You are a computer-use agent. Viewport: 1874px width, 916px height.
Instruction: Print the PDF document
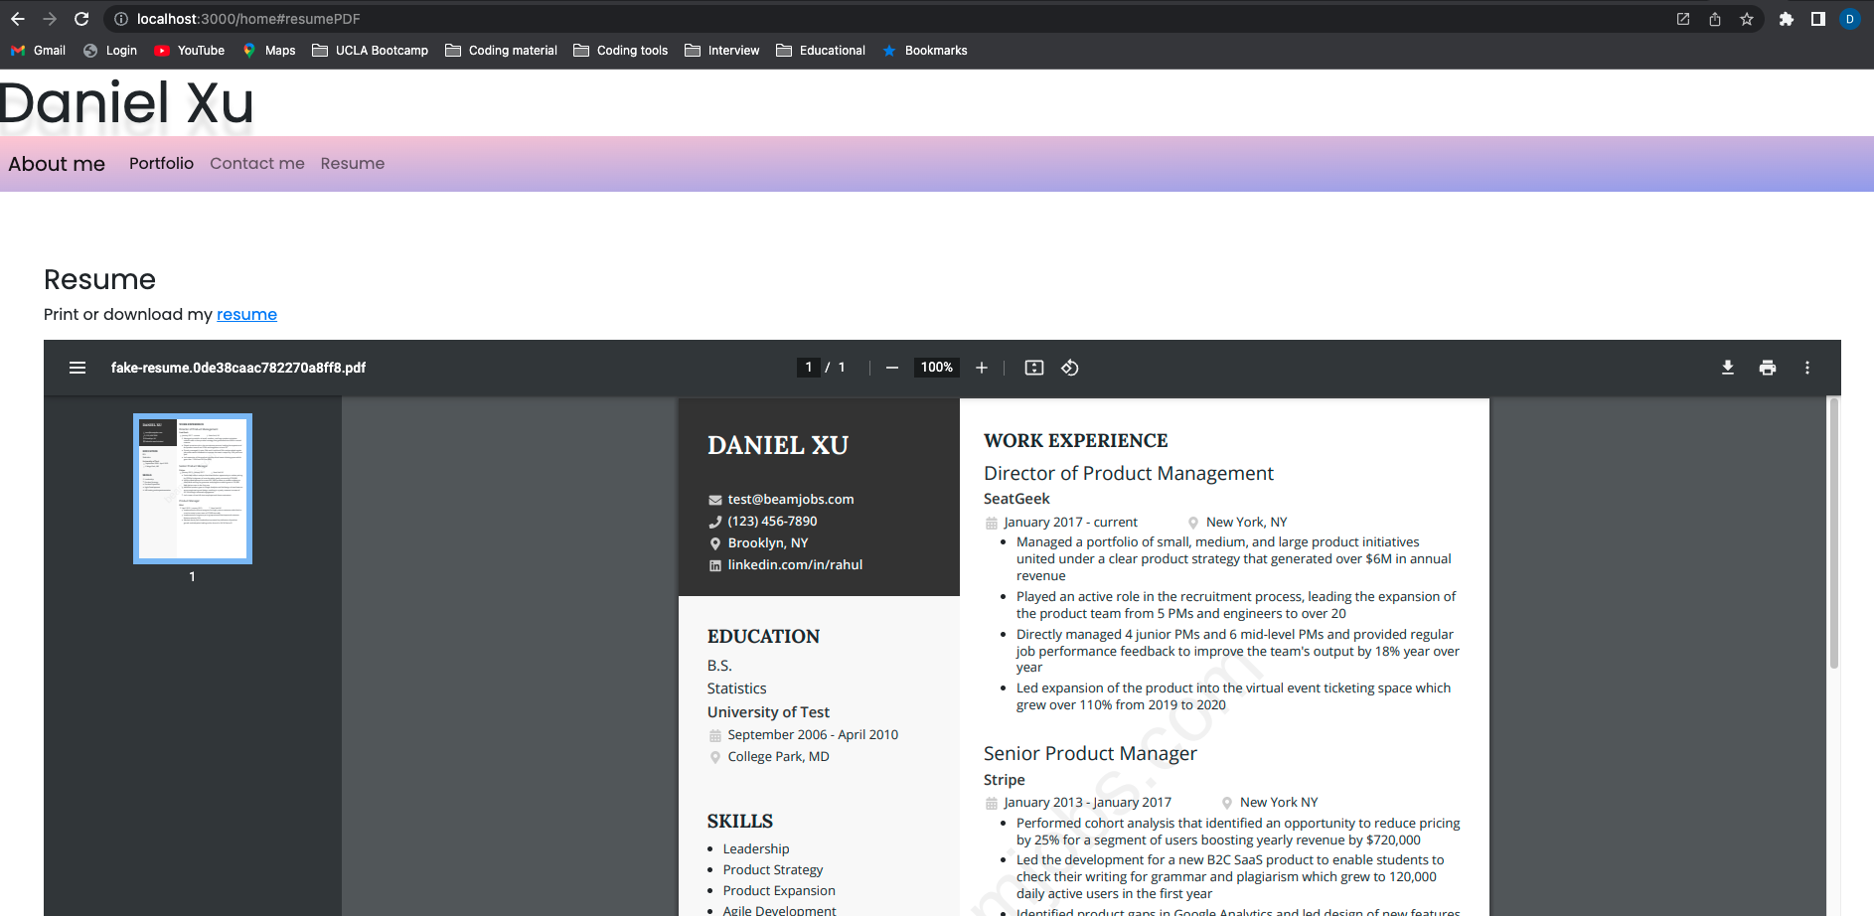click(1768, 368)
